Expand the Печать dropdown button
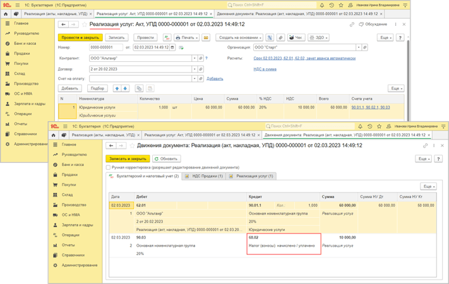 (x=186, y=38)
